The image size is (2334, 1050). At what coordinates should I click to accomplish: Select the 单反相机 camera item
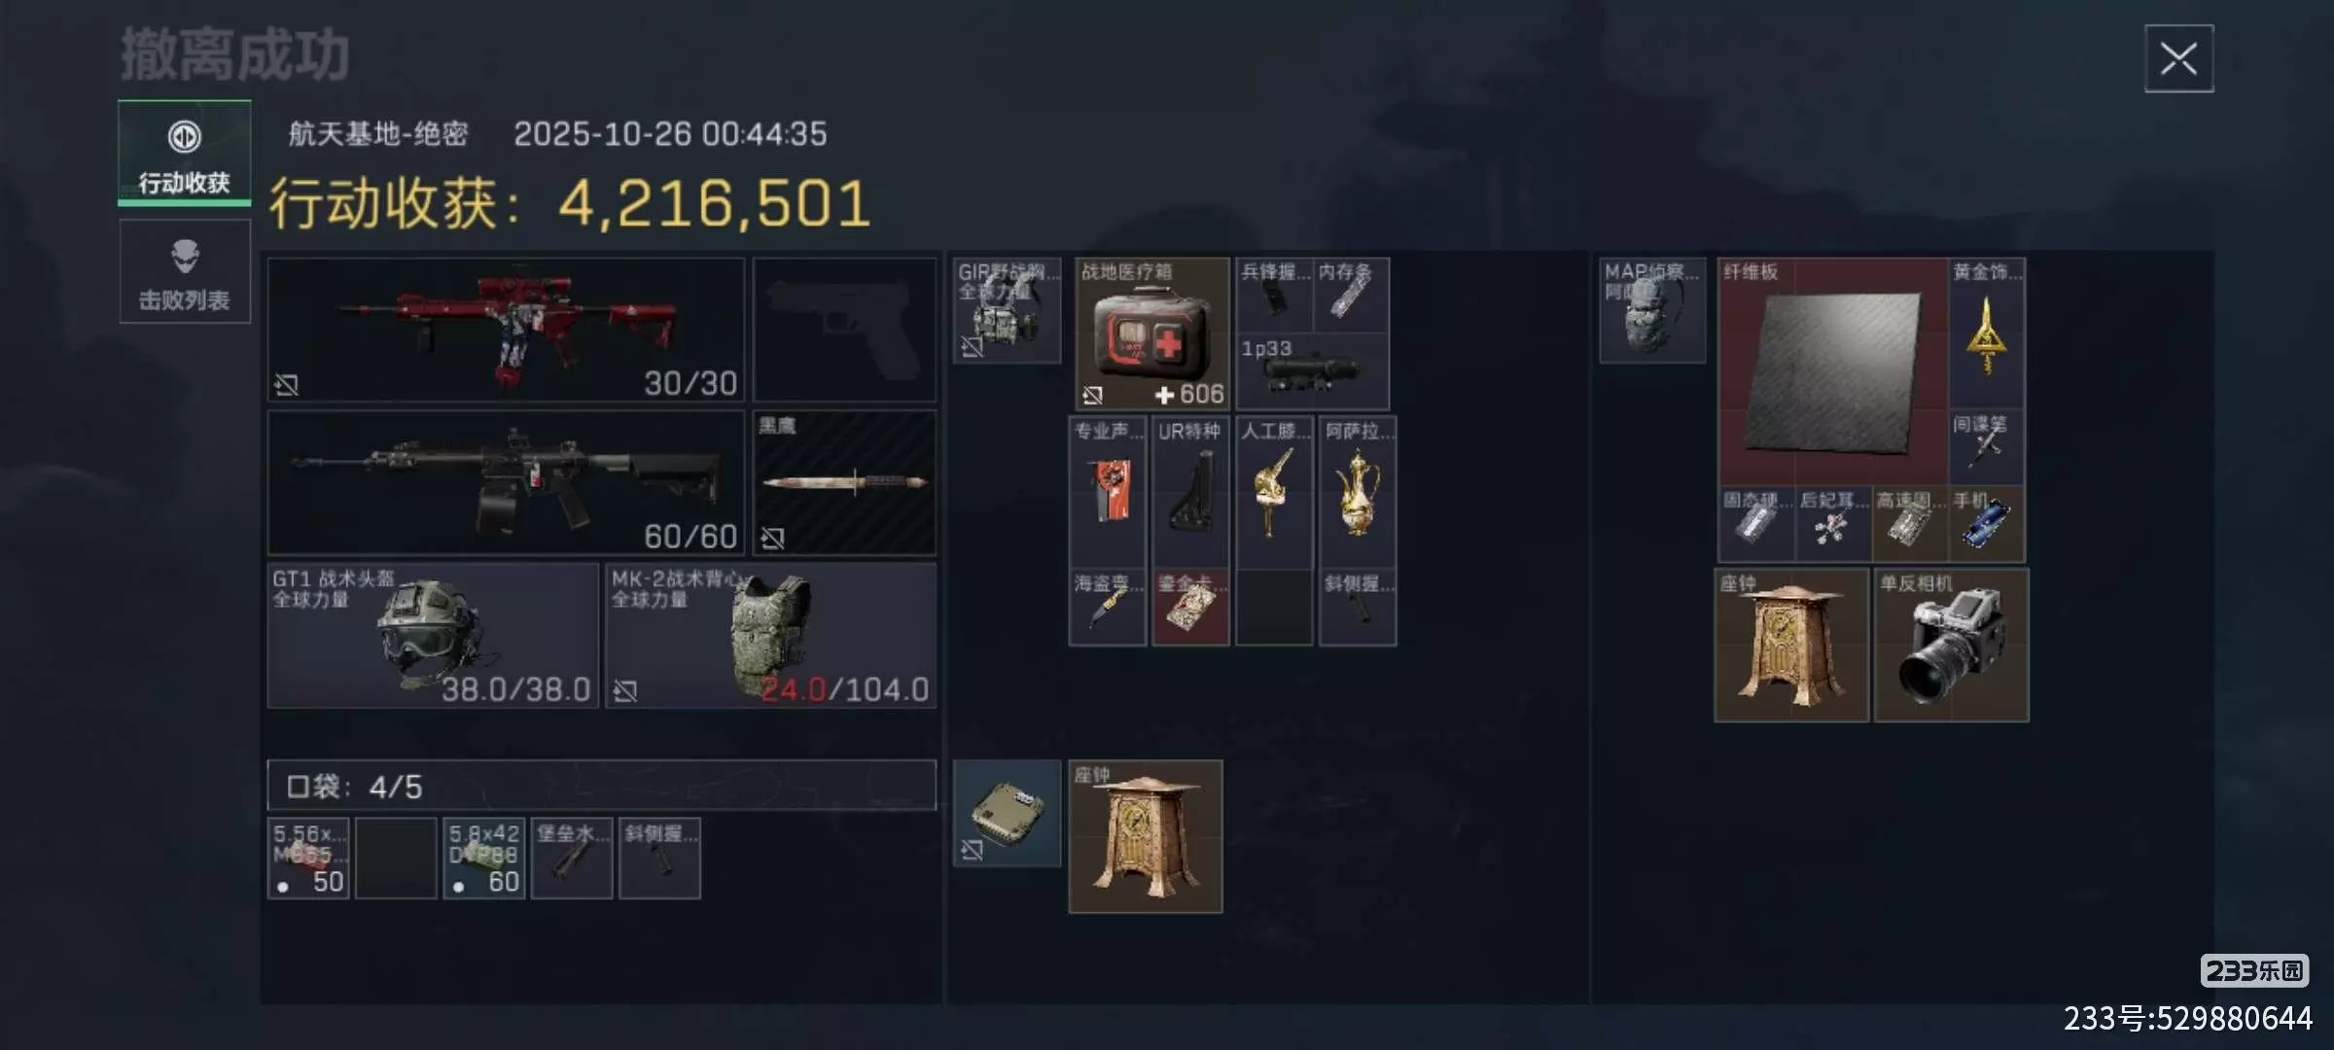pos(1951,646)
